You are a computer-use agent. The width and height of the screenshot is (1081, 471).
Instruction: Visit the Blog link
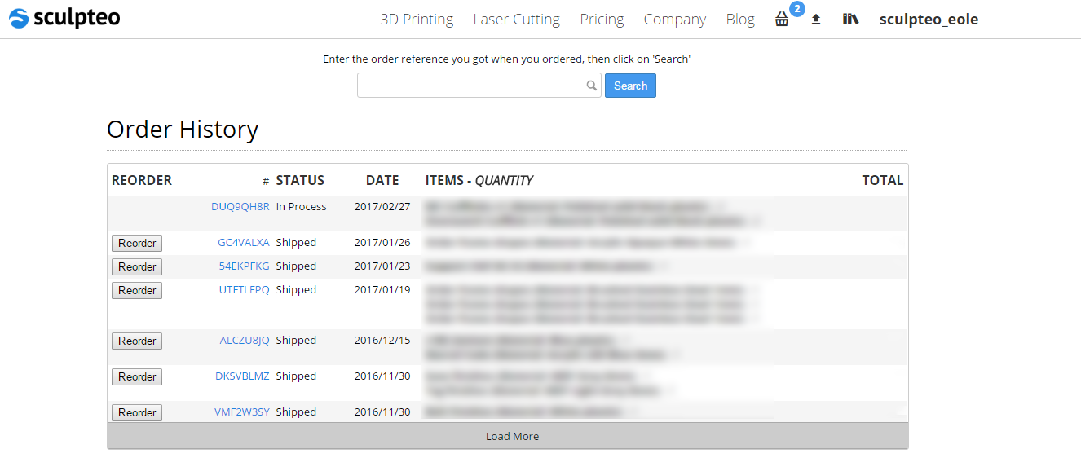(x=740, y=20)
